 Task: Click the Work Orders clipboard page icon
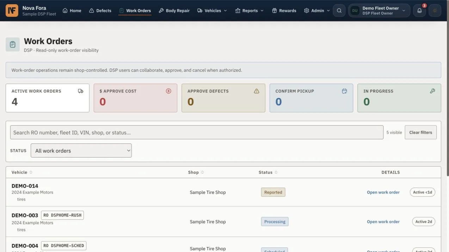pyautogui.click(x=13, y=45)
